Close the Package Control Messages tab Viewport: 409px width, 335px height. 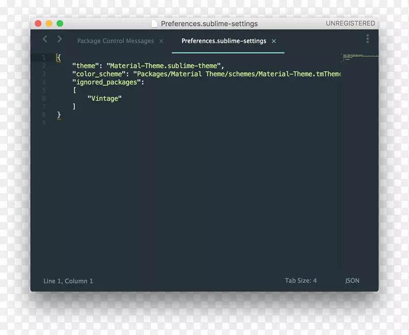(161, 41)
